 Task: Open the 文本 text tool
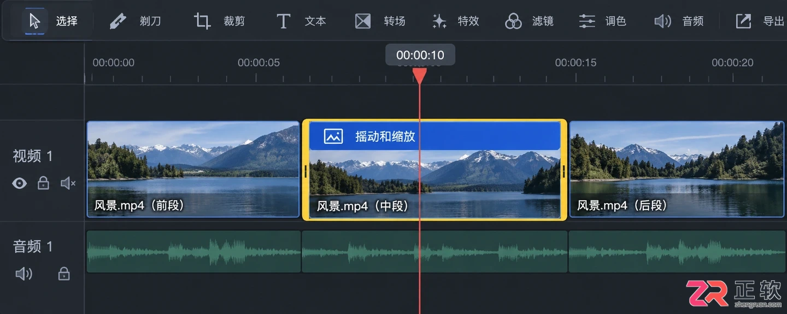tap(301, 21)
